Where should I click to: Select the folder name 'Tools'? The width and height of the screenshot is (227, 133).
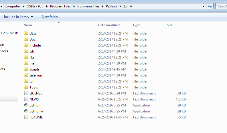[33, 87]
